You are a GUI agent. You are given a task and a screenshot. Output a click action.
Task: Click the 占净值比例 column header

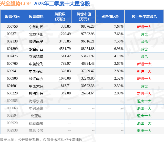(x=110, y=16)
